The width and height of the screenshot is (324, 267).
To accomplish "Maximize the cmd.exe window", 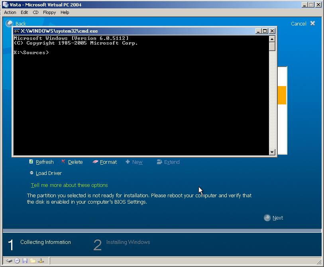I will pos(265,31).
